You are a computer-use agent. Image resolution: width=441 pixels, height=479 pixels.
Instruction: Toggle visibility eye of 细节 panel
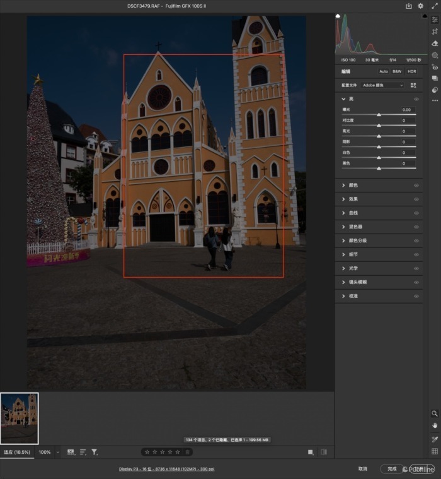tap(416, 254)
